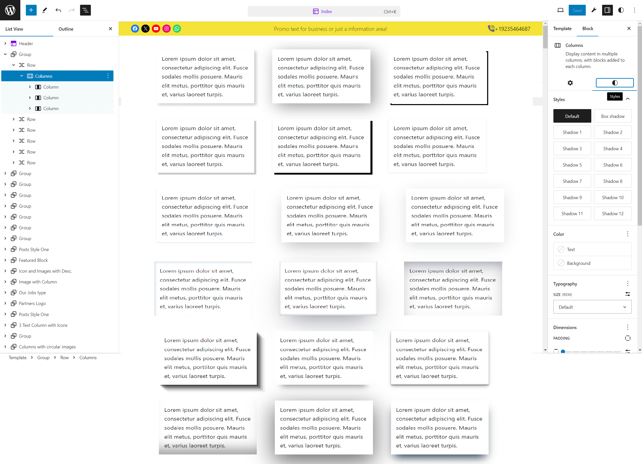Switch to the Template tab
The width and height of the screenshot is (642, 464).
point(562,29)
